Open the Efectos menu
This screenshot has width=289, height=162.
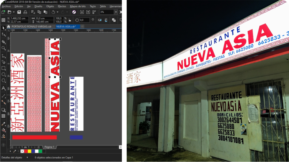pos(62,6)
